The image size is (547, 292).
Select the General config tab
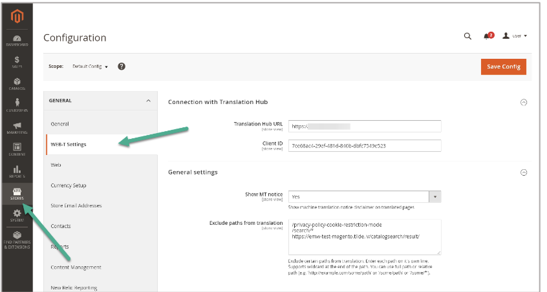point(60,124)
